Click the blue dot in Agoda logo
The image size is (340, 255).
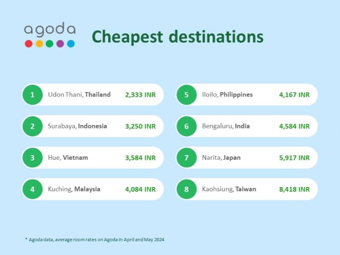point(71,44)
